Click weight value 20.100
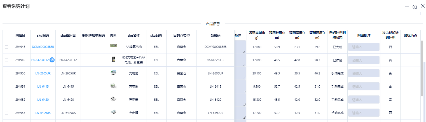The width and height of the screenshot is (426, 122). click(257, 73)
